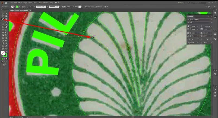Select the Shaper tool

(x=3, y=27)
